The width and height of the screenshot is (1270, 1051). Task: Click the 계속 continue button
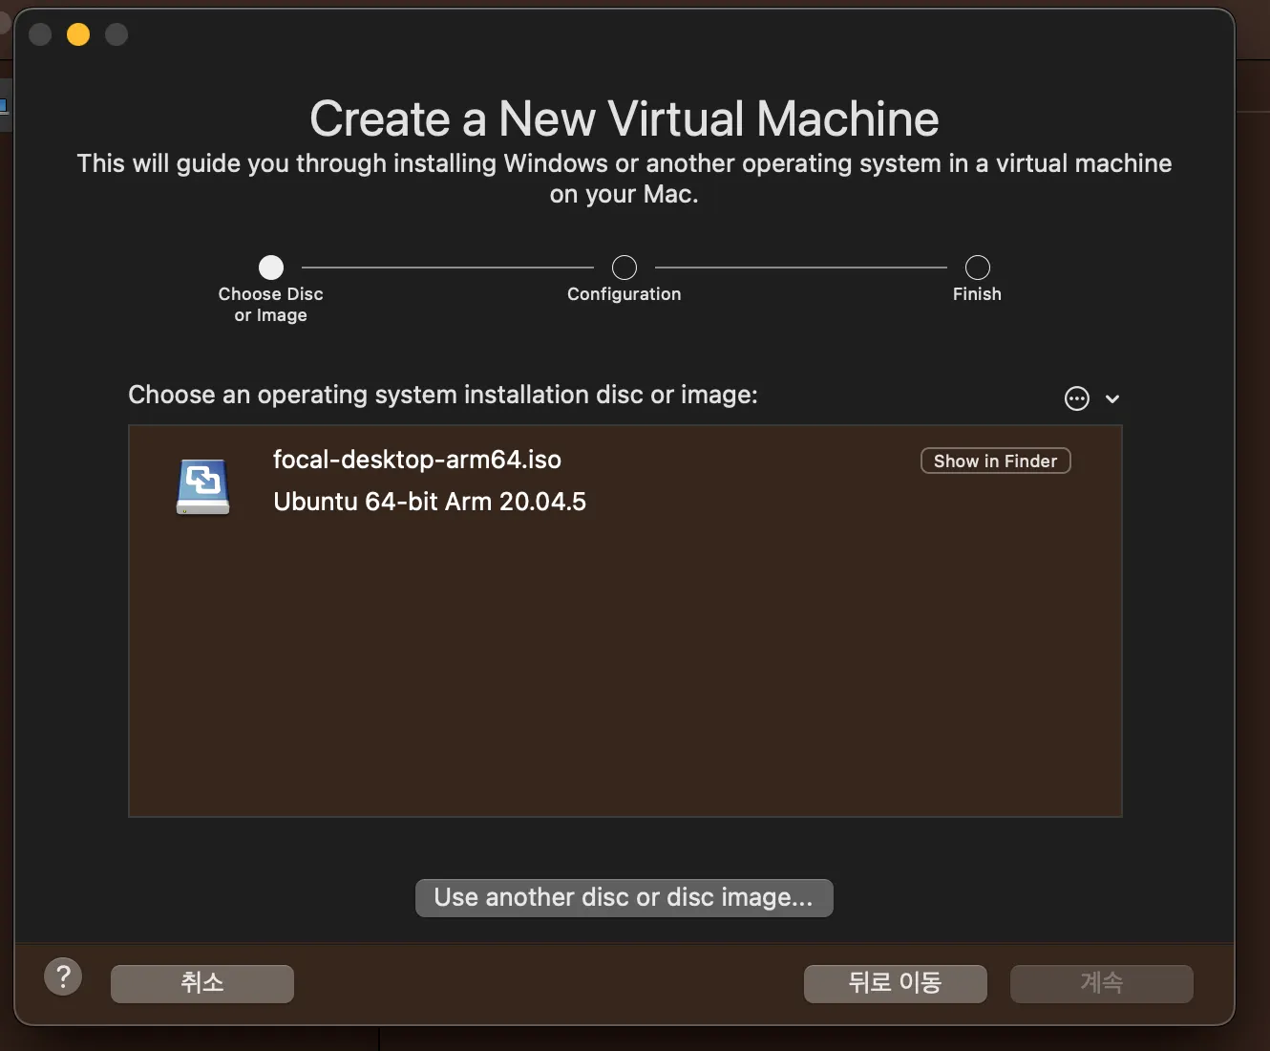tap(1102, 983)
